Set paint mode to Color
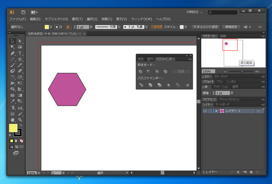272x184 pixels. click(x=12, y=141)
